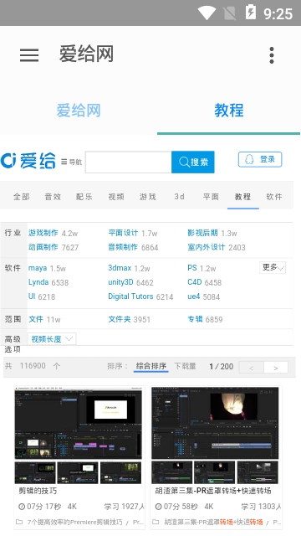Click the 登录 login button
The height and width of the screenshot is (536, 301).
260,159
